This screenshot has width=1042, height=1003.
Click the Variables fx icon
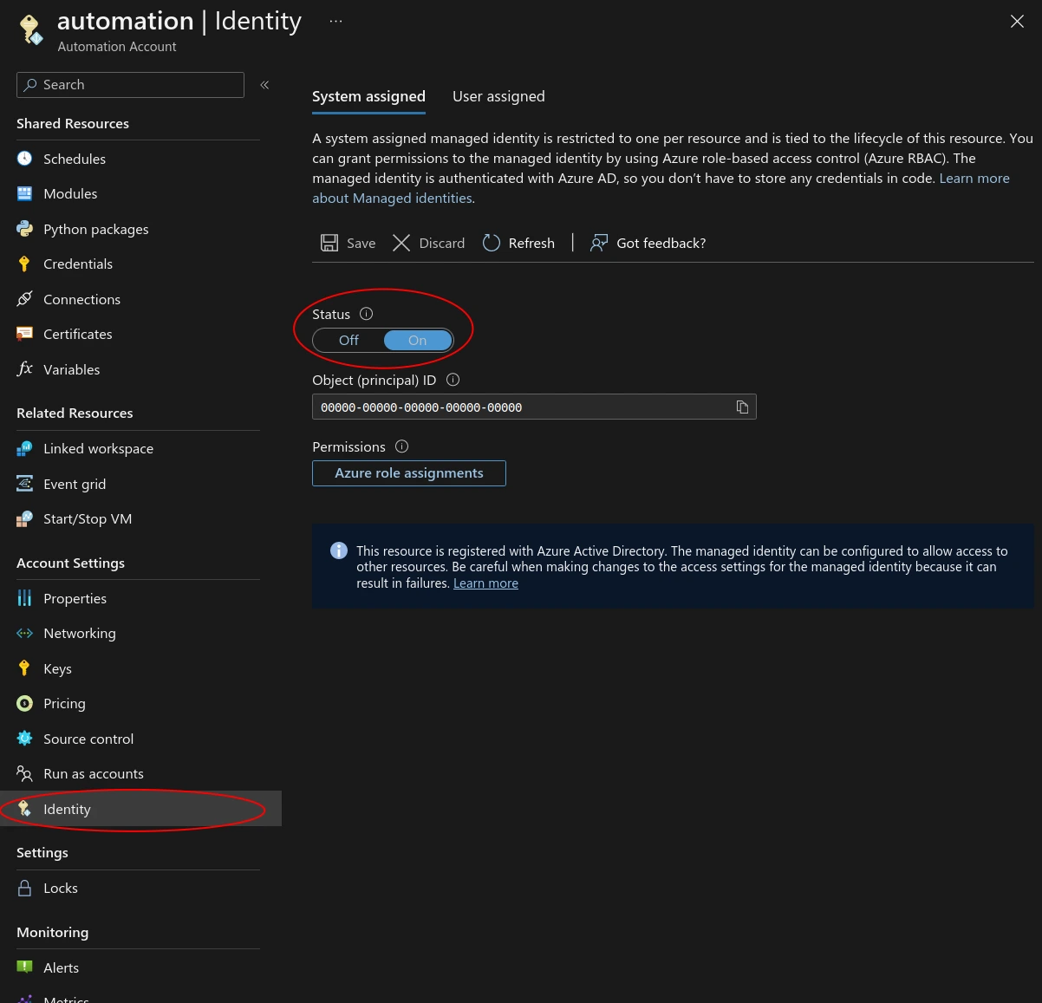24,369
